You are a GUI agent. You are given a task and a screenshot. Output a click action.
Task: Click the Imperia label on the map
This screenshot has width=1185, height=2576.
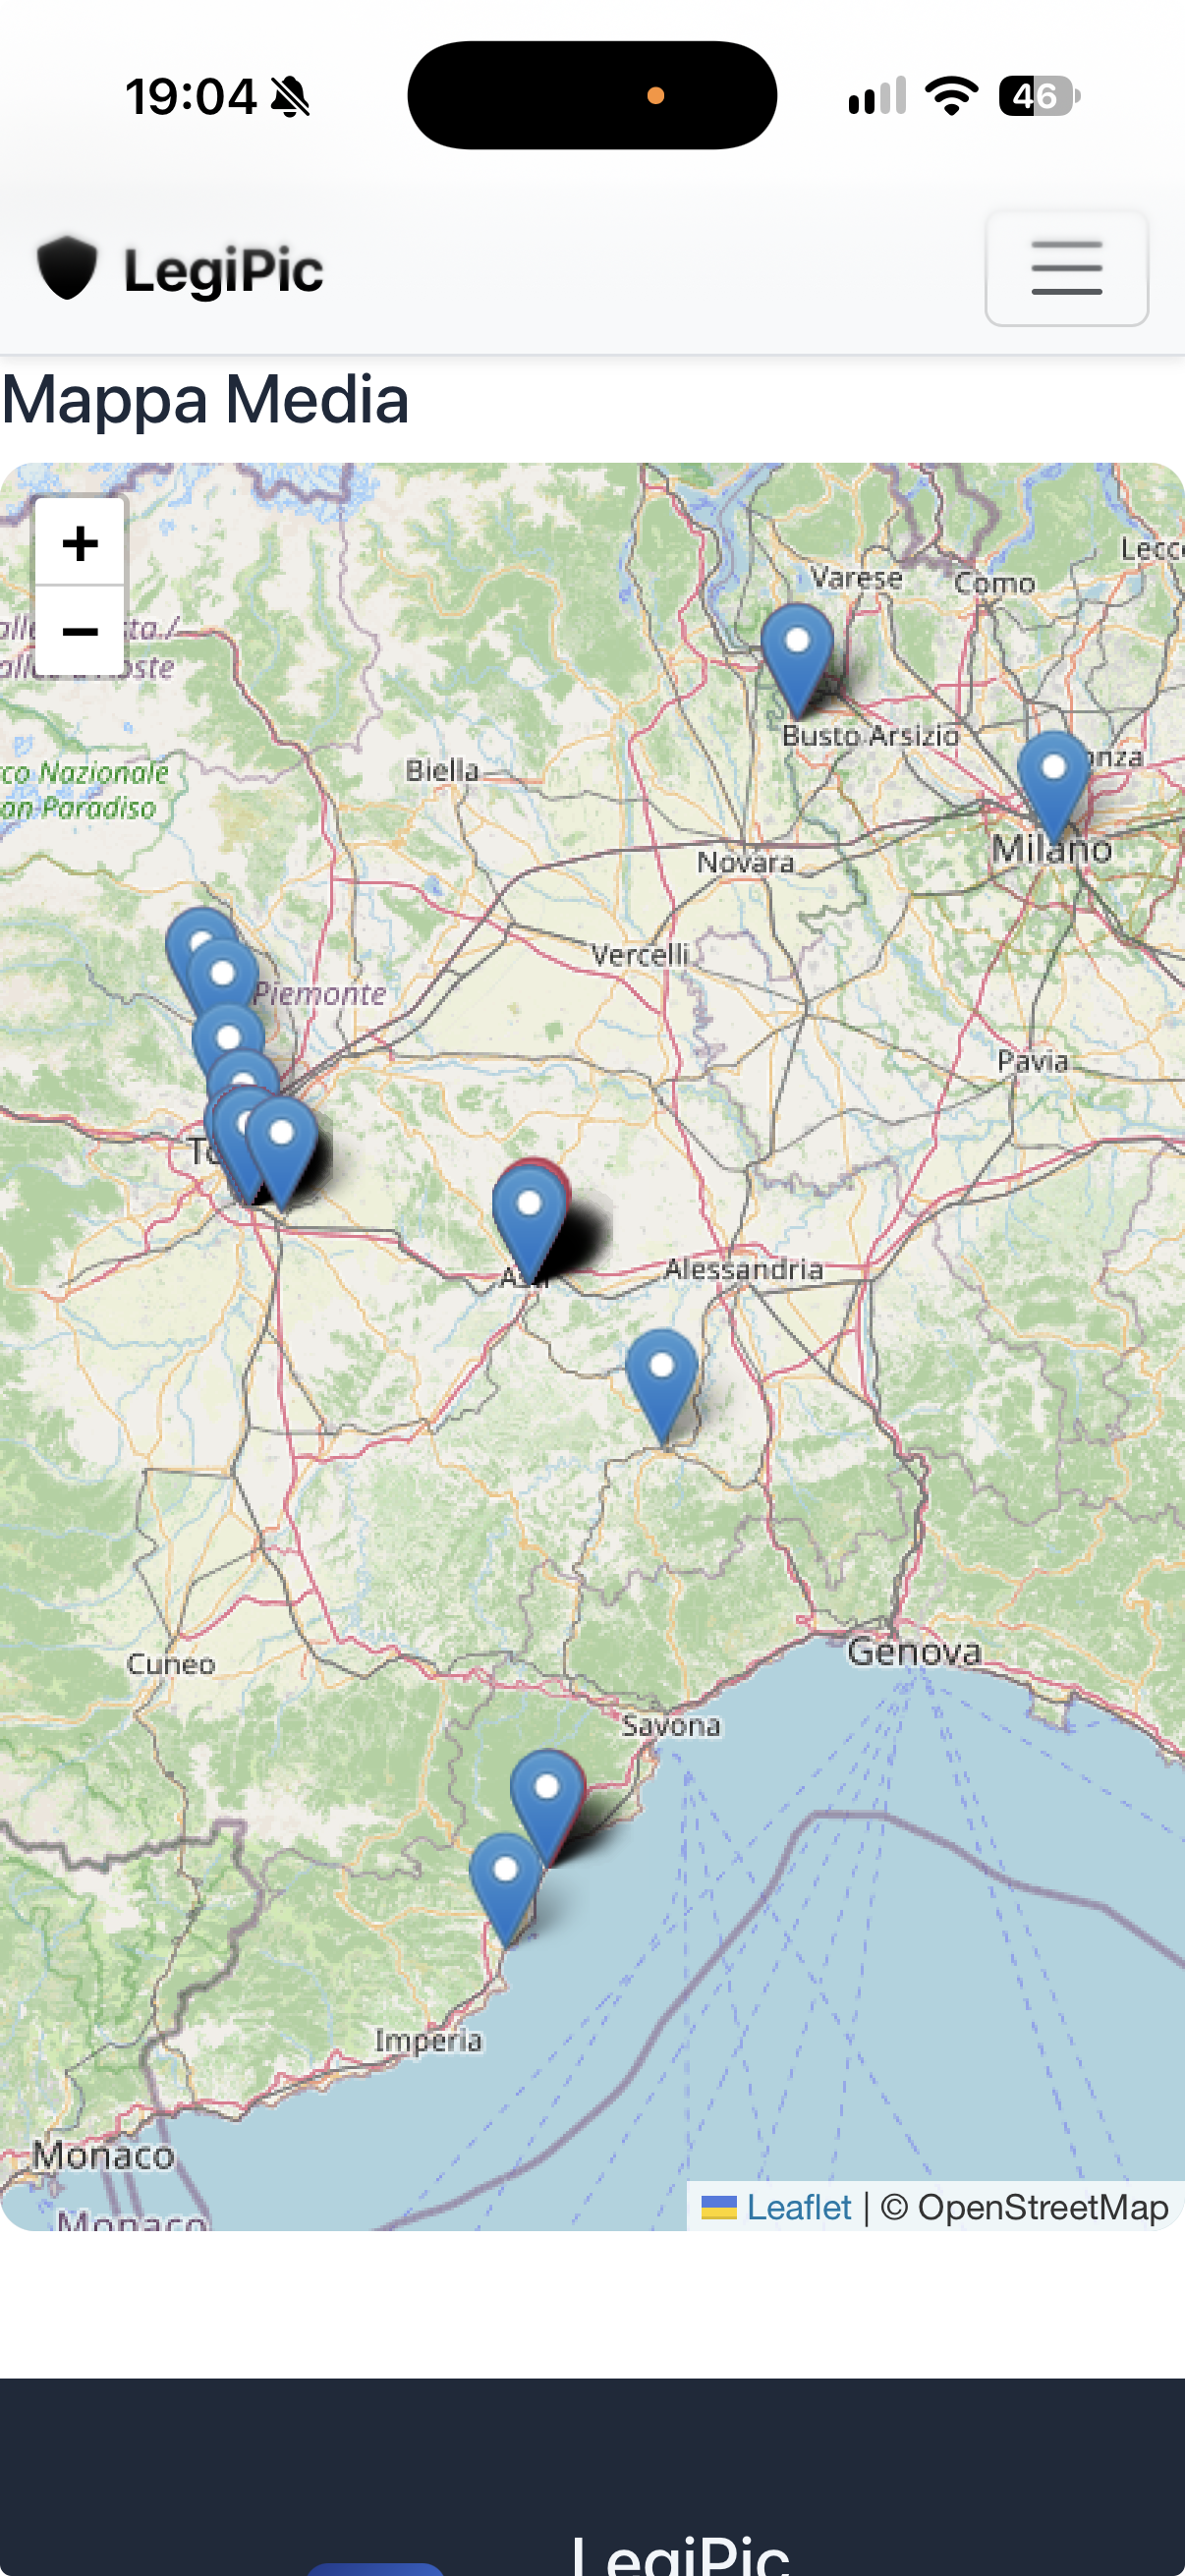(x=428, y=2040)
